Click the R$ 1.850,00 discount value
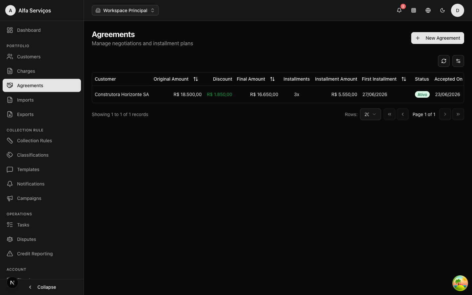The image size is (472, 295). point(220,94)
